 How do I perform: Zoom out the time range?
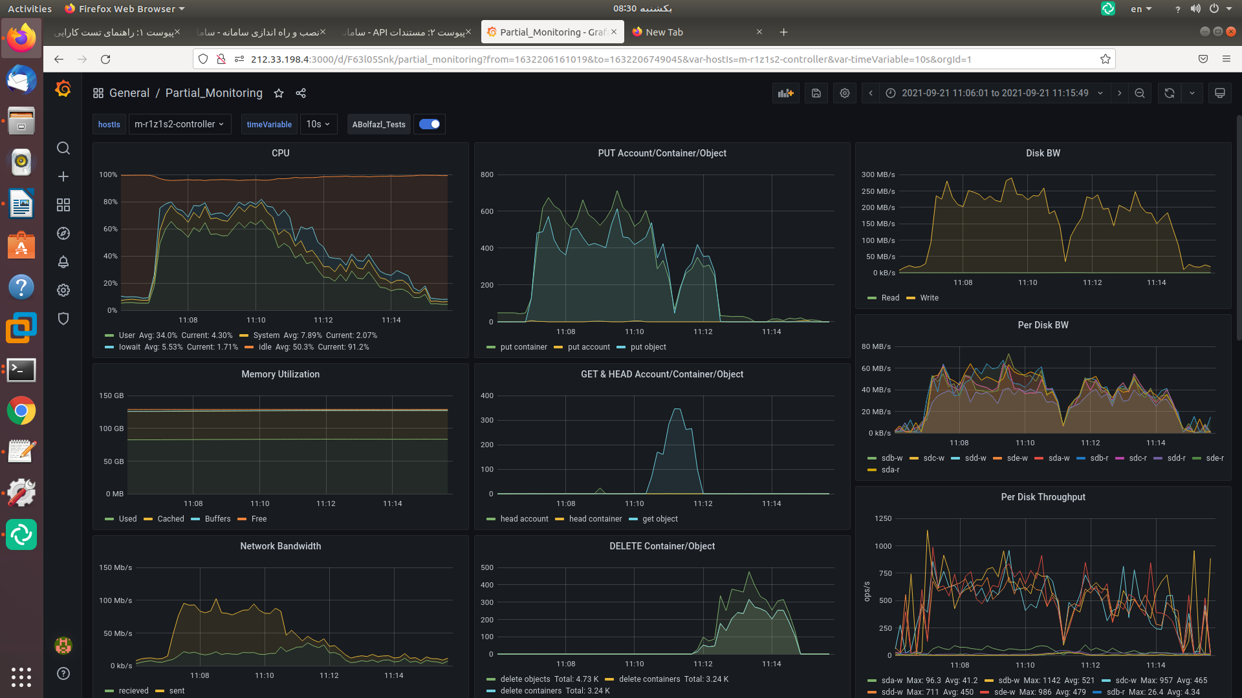1140,93
